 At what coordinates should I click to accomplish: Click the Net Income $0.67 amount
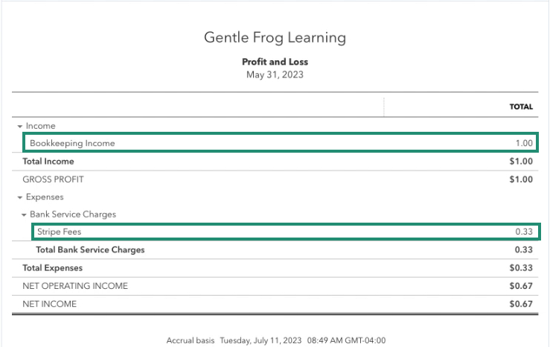(521, 304)
